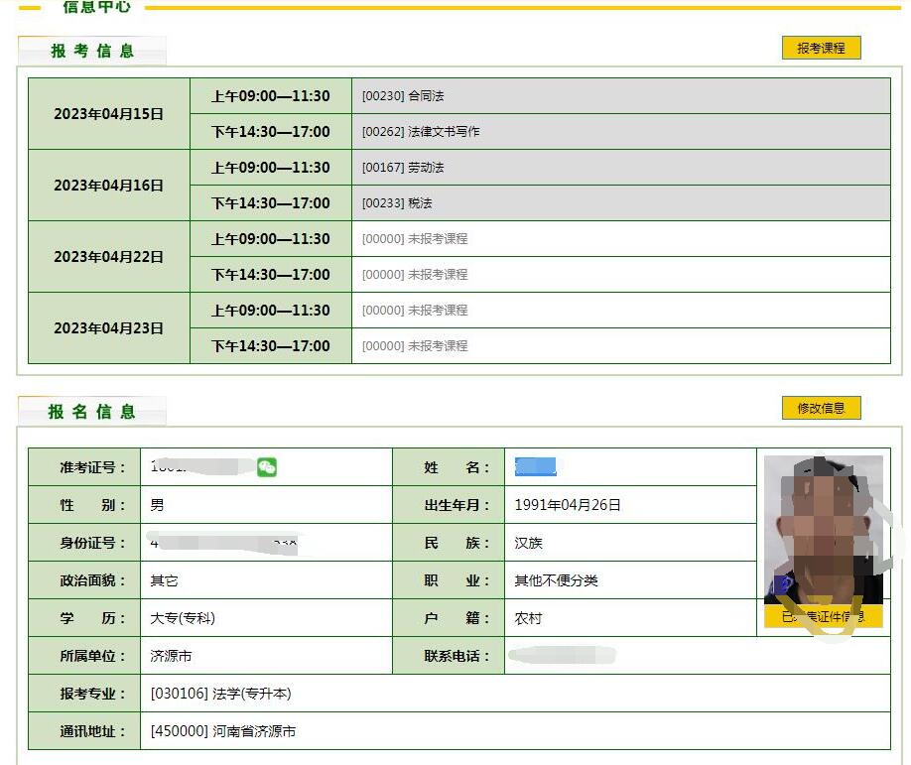911x765 pixels.
Task: Select the [00262] 法律文书写作 course entry
Action: [421, 132]
